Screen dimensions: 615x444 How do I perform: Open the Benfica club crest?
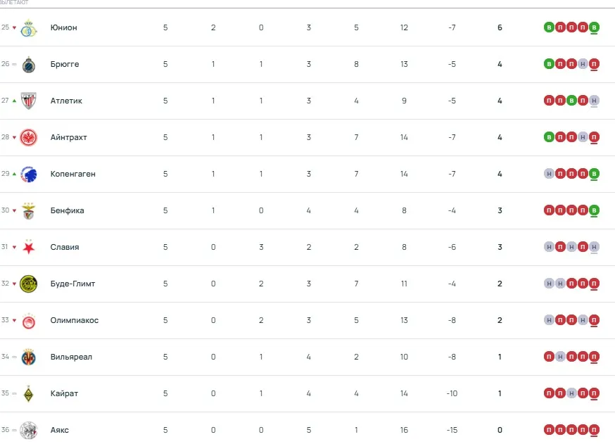(x=29, y=211)
